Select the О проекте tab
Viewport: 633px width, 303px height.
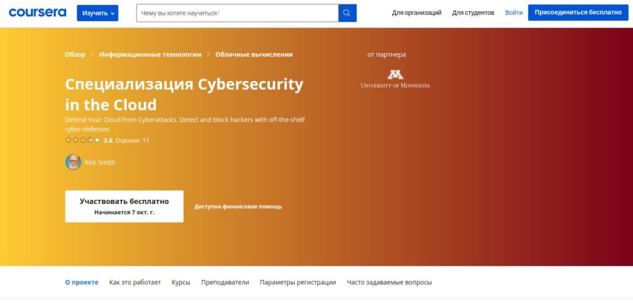click(x=82, y=283)
